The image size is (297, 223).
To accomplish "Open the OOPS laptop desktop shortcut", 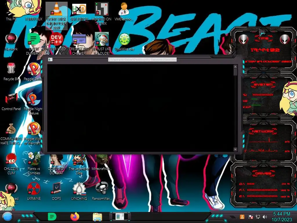I will [x=57, y=191].
